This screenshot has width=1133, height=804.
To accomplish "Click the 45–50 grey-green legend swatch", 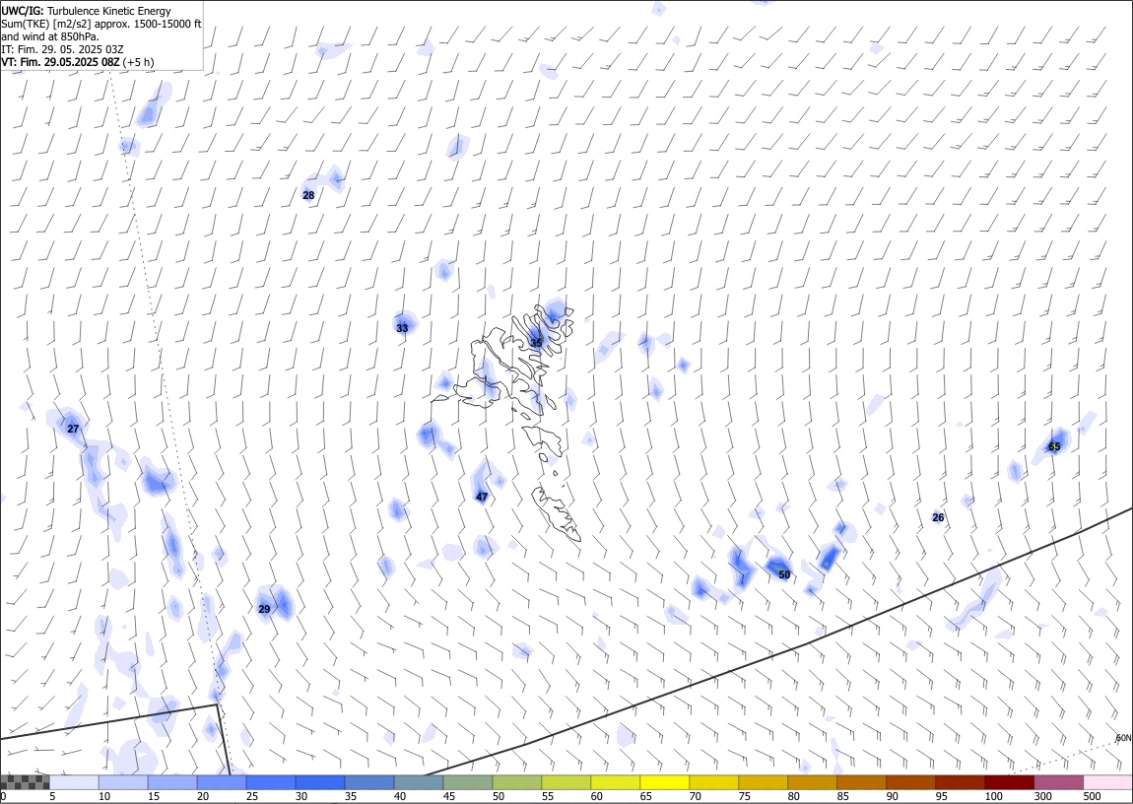I will tap(468, 782).
